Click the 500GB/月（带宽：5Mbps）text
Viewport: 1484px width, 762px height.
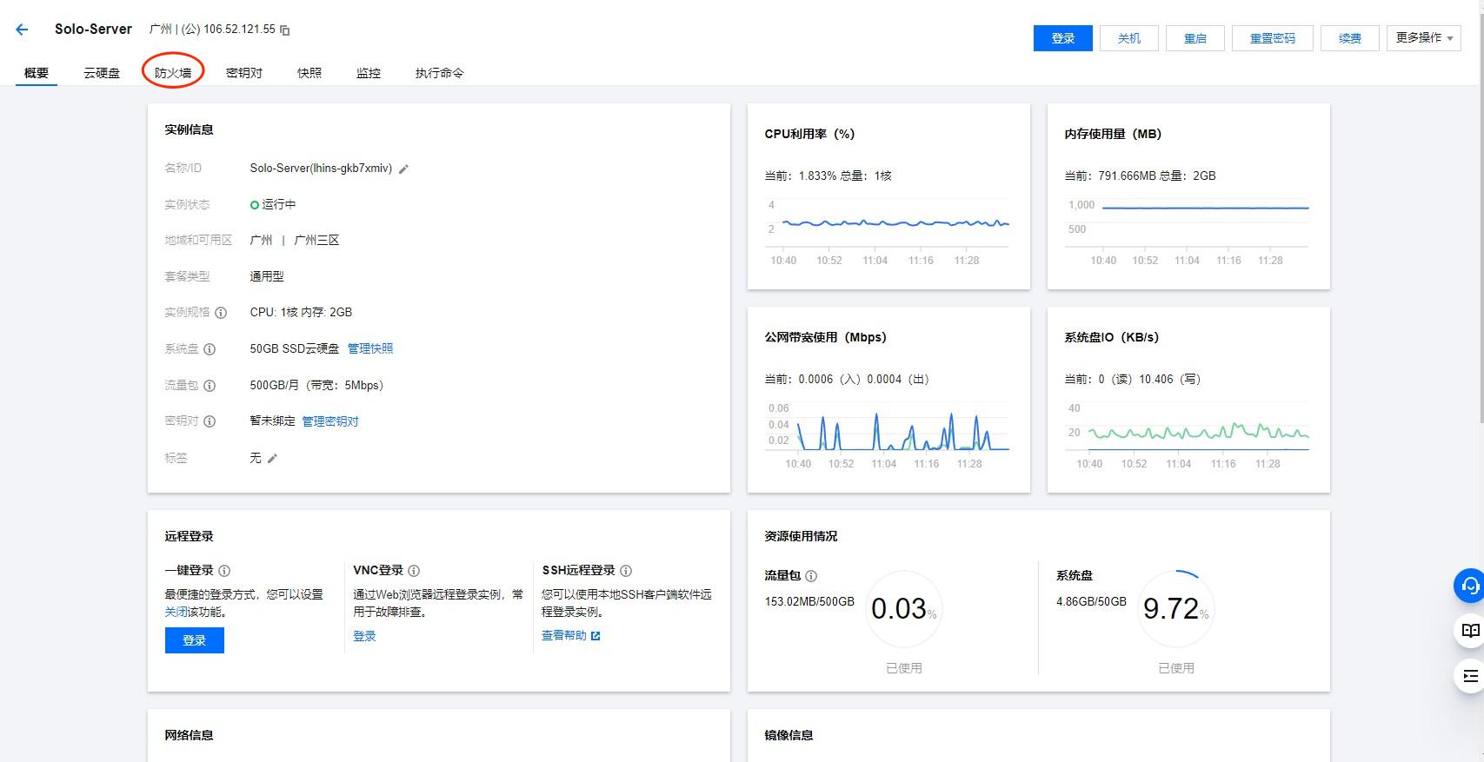[316, 386]
